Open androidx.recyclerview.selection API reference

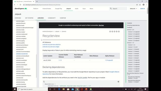click(52, 44)
